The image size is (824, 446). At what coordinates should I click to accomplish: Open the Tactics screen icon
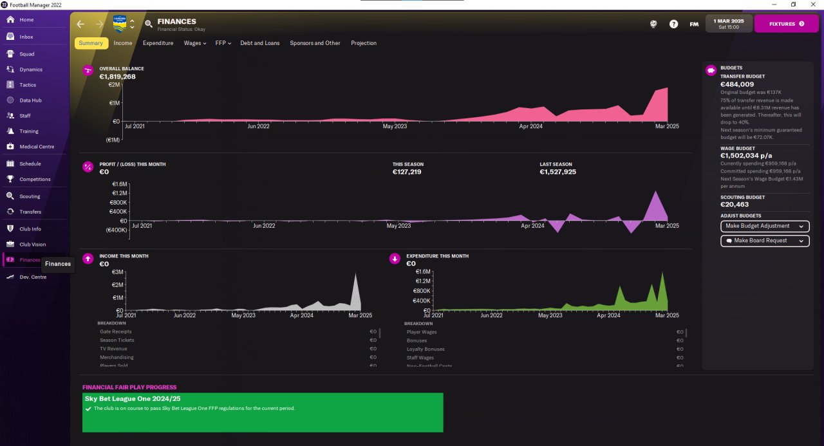click(10, 85)
